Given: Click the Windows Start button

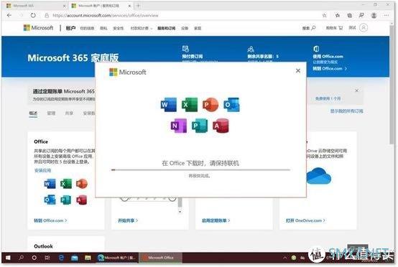Looking at the screenshot, I should [8, 258].
